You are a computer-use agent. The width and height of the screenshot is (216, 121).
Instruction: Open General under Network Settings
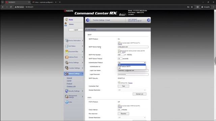(69, 78)
